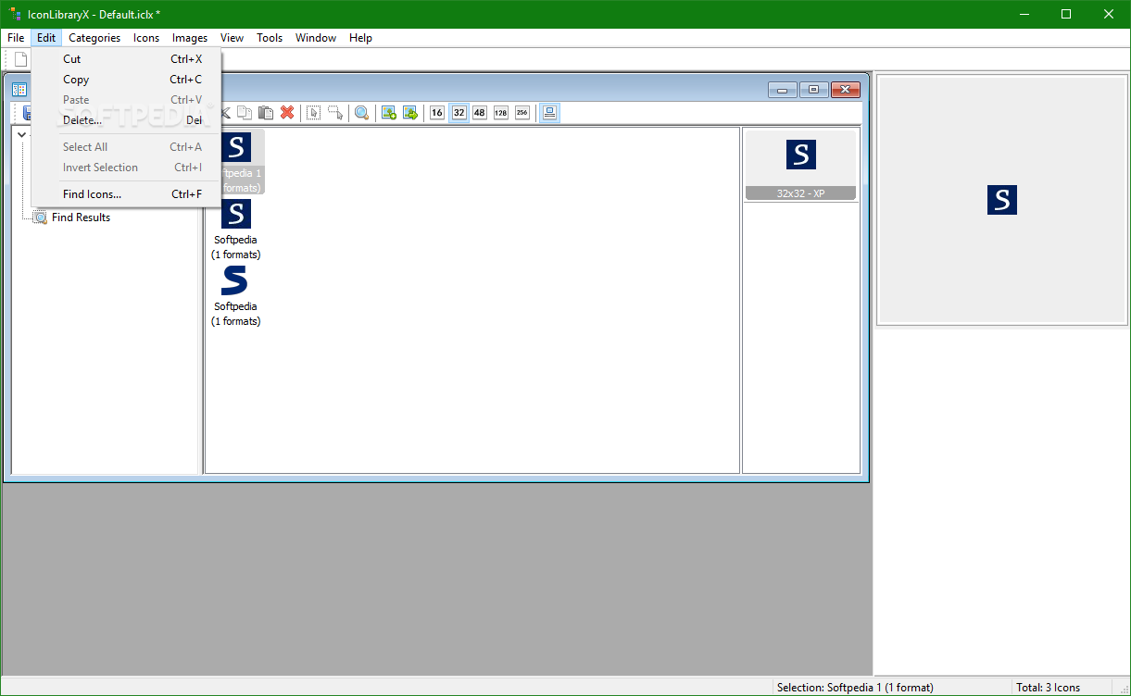Screen dimensions: 1131x696
Task: Click the Edit menu header
Action: click(x=46, y=38)
